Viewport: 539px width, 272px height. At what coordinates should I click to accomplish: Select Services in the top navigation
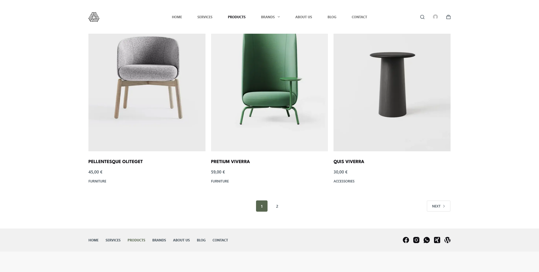(x=205, y=17)
